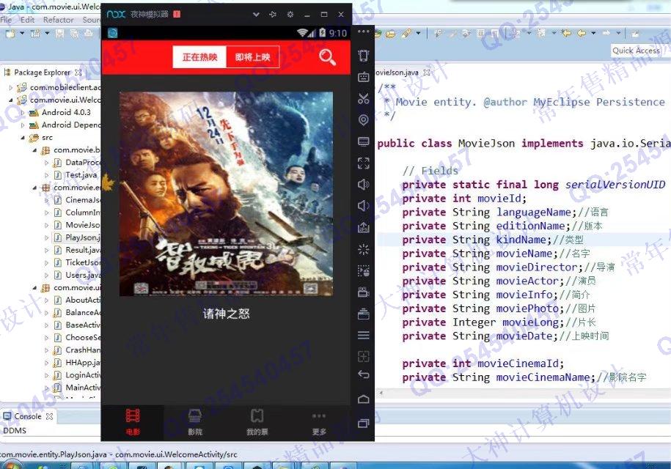The width and height of the screenshot is (671, 469).
Task: Click Nox volume up icon
Action: coord(363,184)
